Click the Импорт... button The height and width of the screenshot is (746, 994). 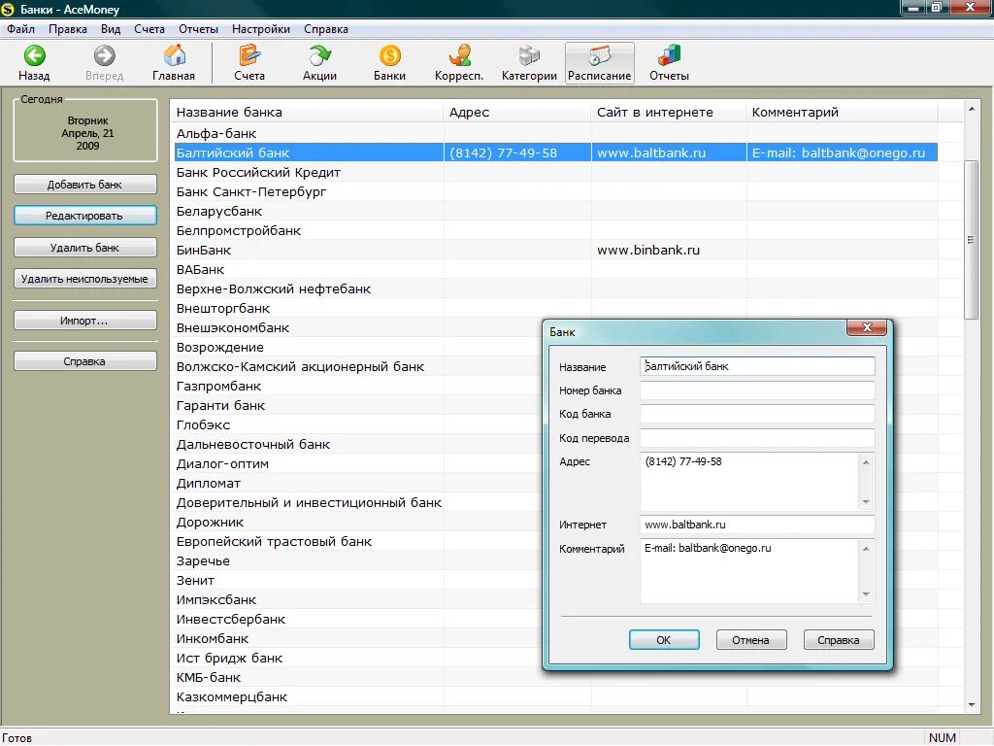(x=85, y=321)
